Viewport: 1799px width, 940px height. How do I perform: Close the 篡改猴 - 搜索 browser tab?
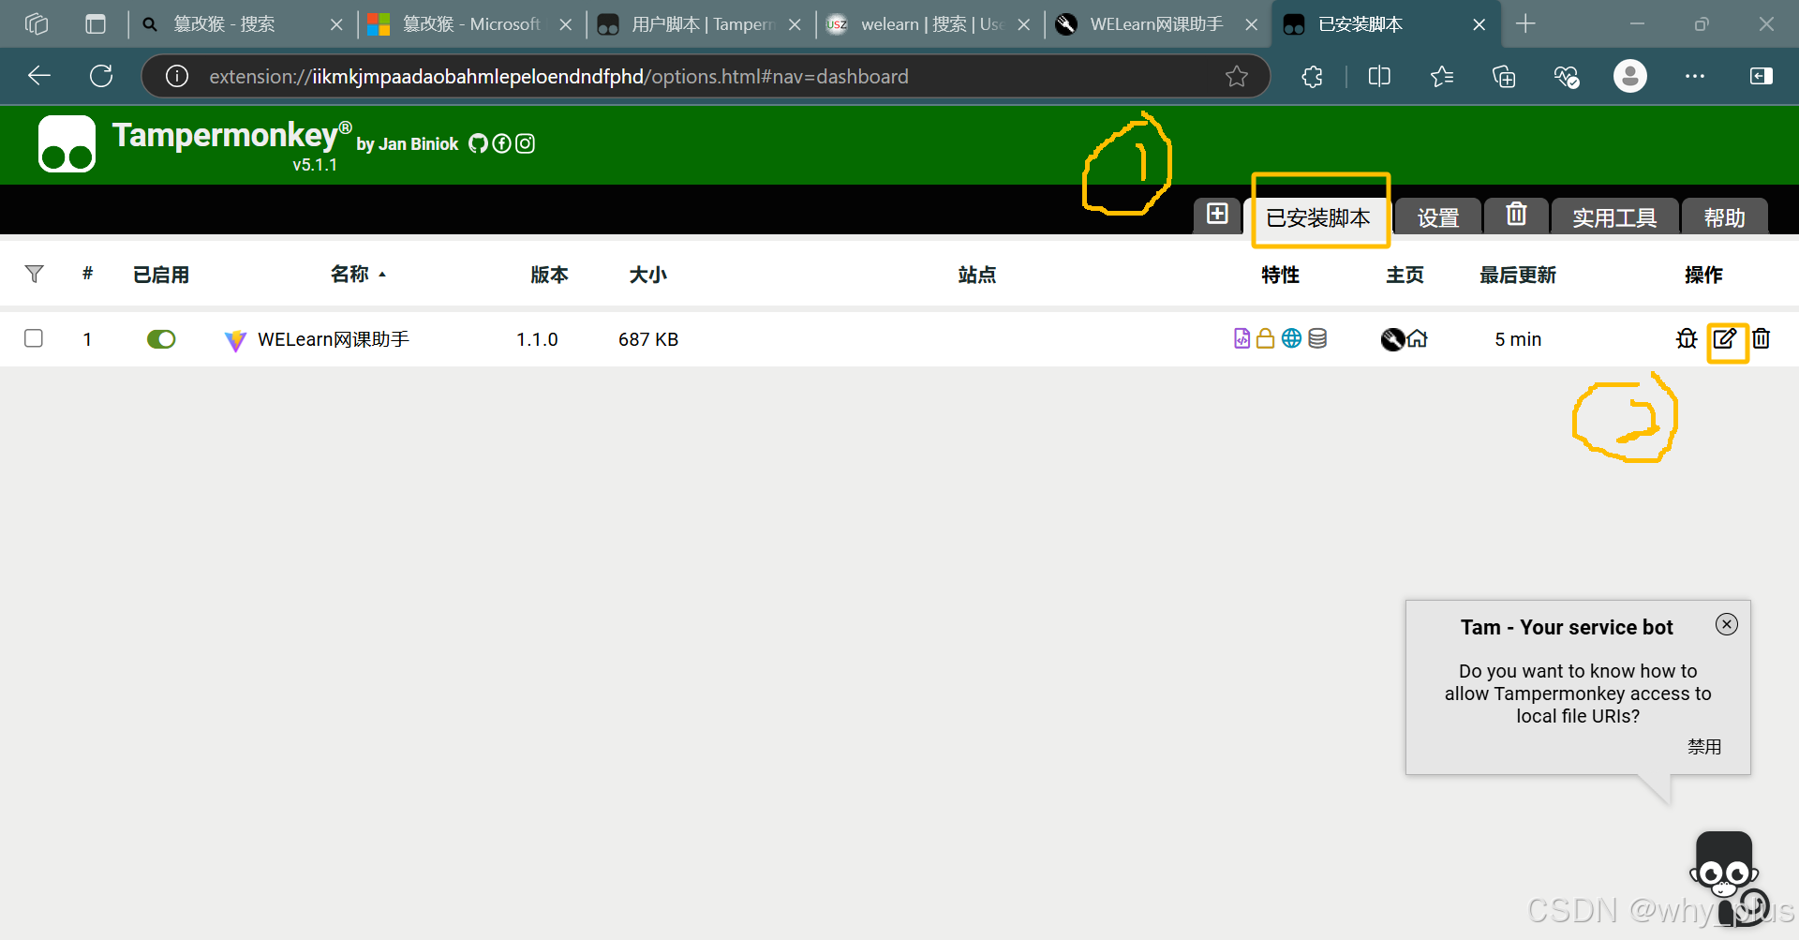click(x=336, y=25)
